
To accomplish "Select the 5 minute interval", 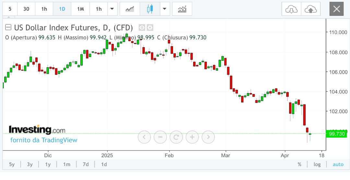I will coord(10,9).
